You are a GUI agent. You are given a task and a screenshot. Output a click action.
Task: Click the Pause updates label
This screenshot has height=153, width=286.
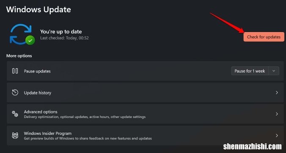pos(37,71)
